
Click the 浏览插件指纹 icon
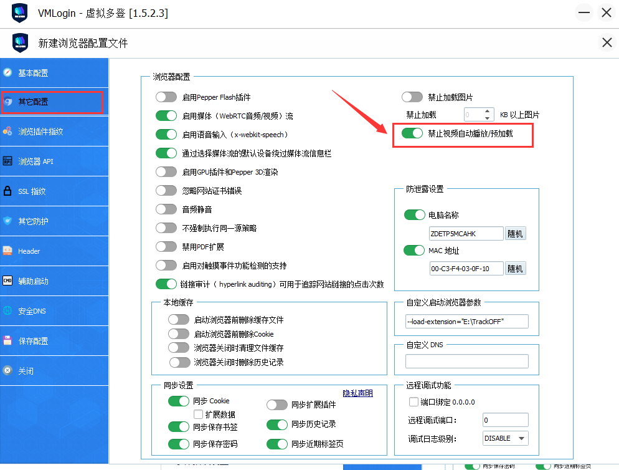click(7, 132)
